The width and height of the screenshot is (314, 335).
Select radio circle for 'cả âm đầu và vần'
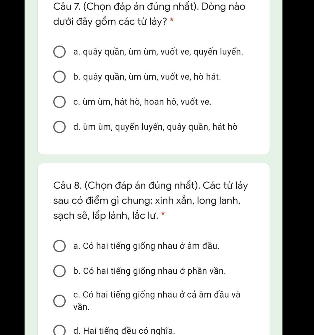click(59, 301)
